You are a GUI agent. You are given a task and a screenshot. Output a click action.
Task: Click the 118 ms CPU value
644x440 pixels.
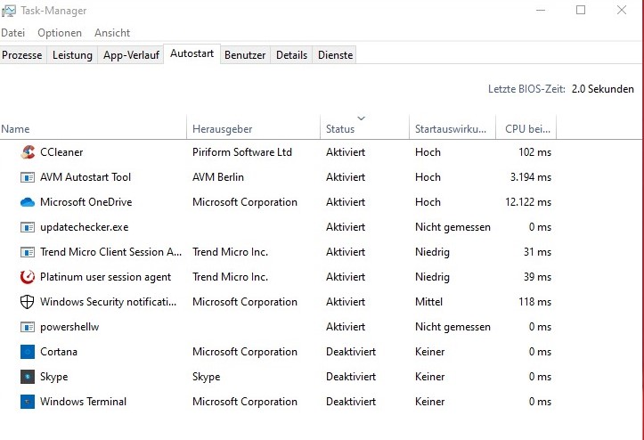coord(534,302)
